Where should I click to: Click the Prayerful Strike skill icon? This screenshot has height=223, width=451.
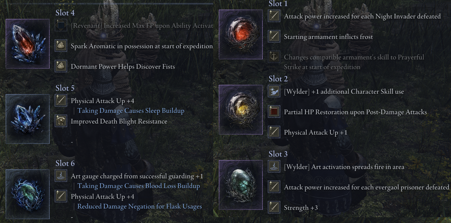[x=274, y=57]
